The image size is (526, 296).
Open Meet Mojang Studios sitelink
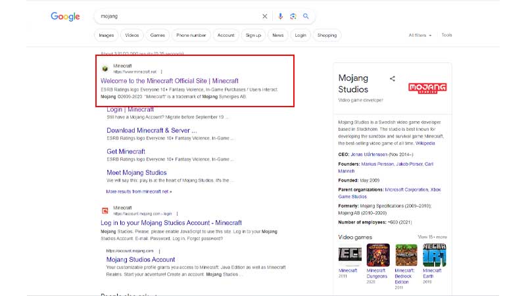coord(137,172)
